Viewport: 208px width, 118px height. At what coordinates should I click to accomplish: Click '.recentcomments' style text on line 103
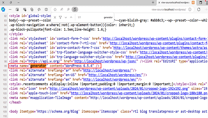click(35, 84)
